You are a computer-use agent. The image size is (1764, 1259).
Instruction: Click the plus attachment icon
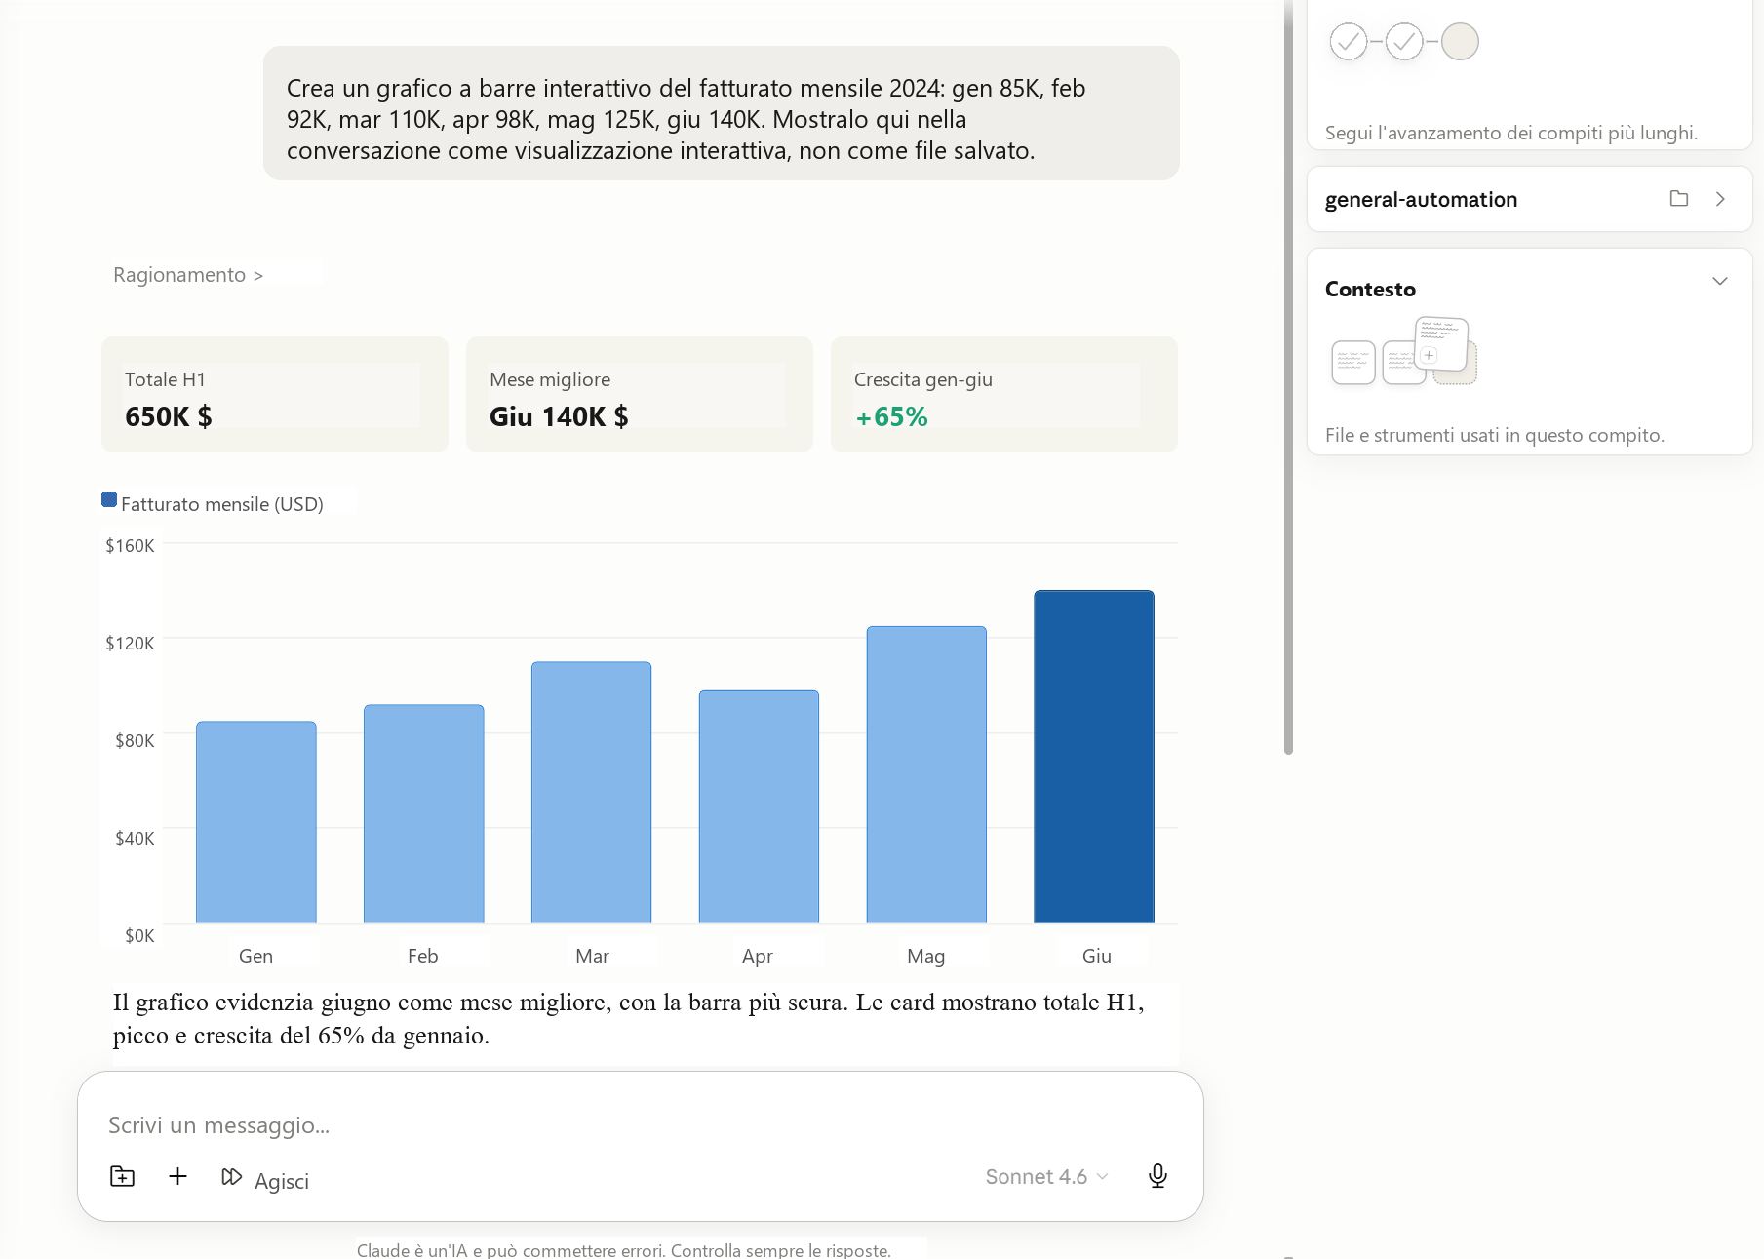coord(177,1176)
